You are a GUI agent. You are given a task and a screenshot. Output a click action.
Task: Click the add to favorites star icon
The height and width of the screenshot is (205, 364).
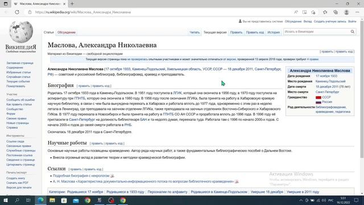[x=313, y=12]
